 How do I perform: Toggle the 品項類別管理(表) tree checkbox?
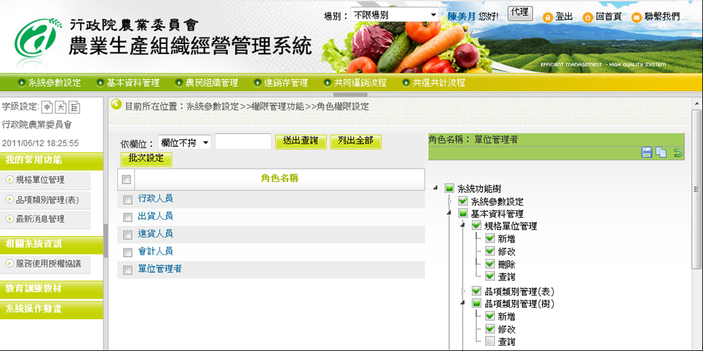click(477, 291)
